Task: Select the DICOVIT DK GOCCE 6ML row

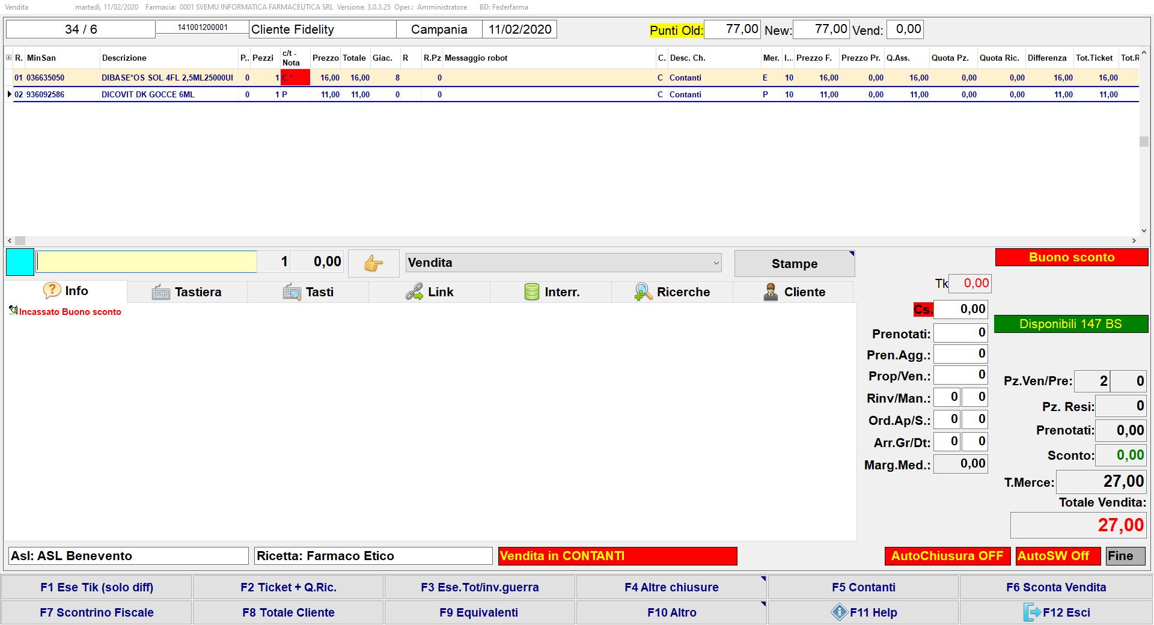Action: [x=148, y=94]
